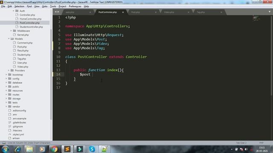Go to previous tab with left arrow

(x=56, y=12)
